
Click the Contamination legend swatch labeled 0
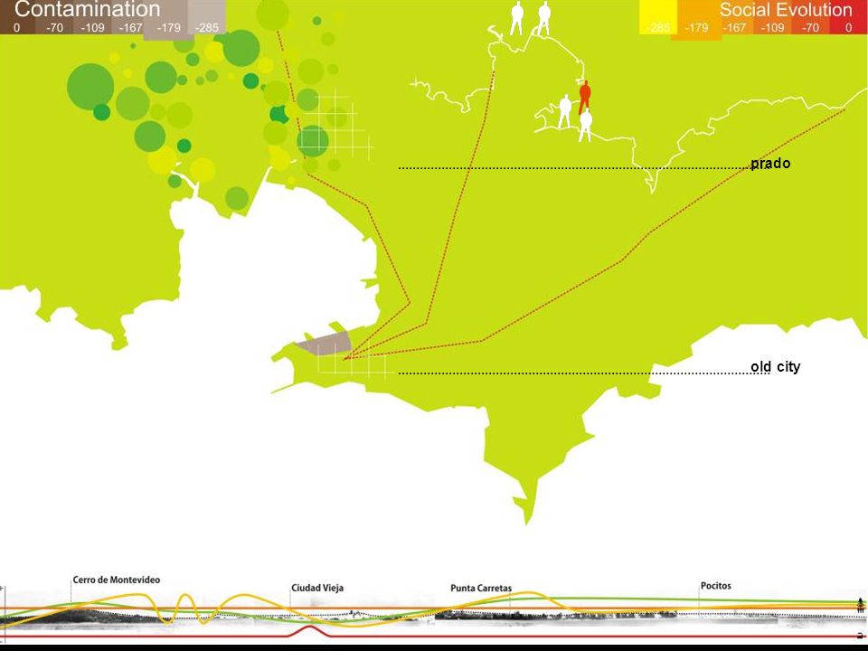[x=16, y=17]
